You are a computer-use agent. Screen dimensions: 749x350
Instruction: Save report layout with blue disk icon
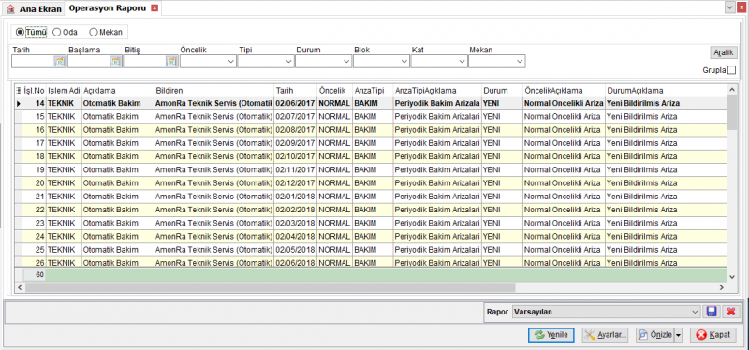712,312
